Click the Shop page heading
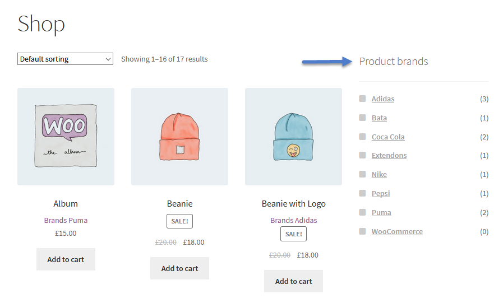The image size is (494, 308). tap(41, 24)
